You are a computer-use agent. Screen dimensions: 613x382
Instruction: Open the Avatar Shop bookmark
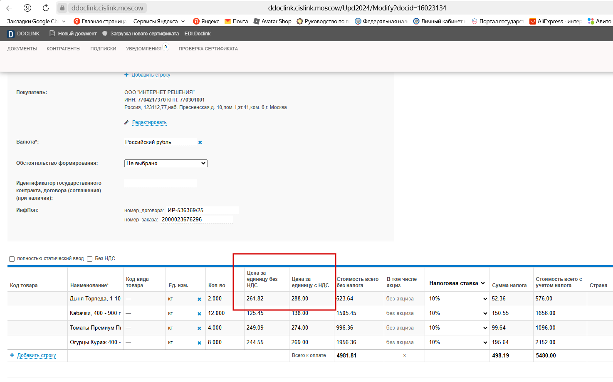(x=272, y=21)
